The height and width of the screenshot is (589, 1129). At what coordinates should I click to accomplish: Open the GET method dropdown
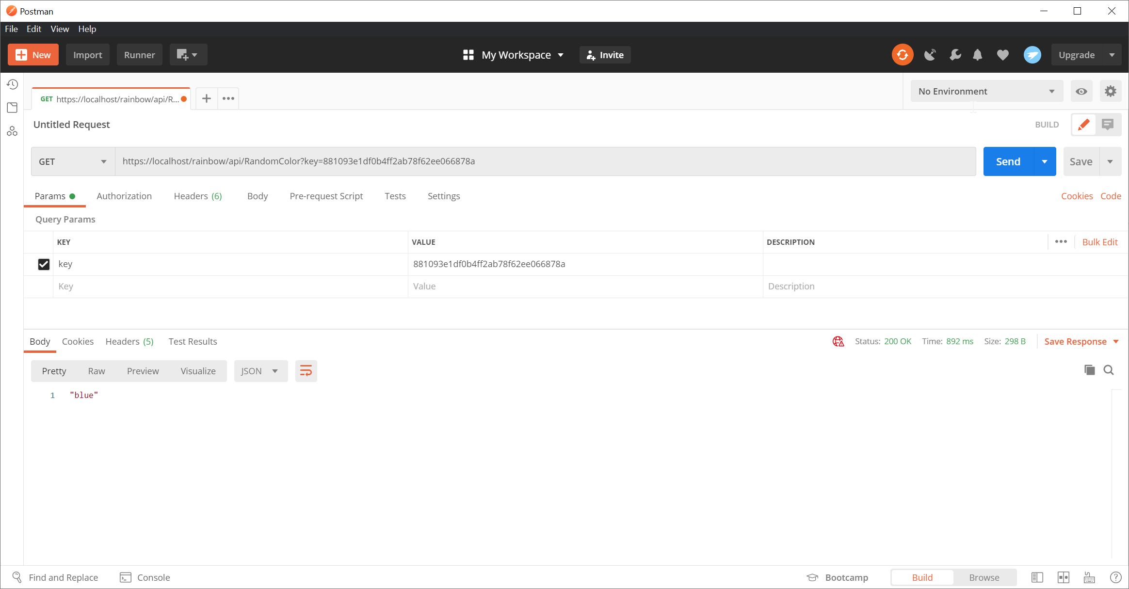(73, 161)
